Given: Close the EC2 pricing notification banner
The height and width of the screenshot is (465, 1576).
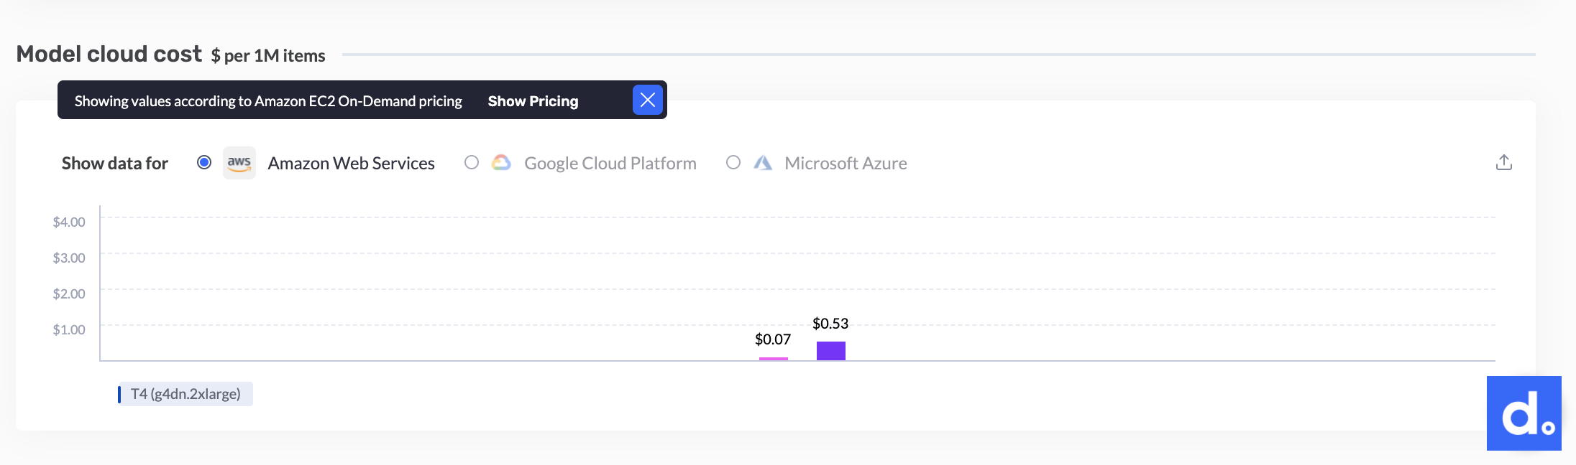Looking at the screenshot, I should pyautogui.click(x=647, y=100).
